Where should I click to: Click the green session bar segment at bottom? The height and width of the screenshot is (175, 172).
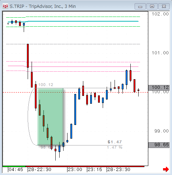tap(14, 166)
